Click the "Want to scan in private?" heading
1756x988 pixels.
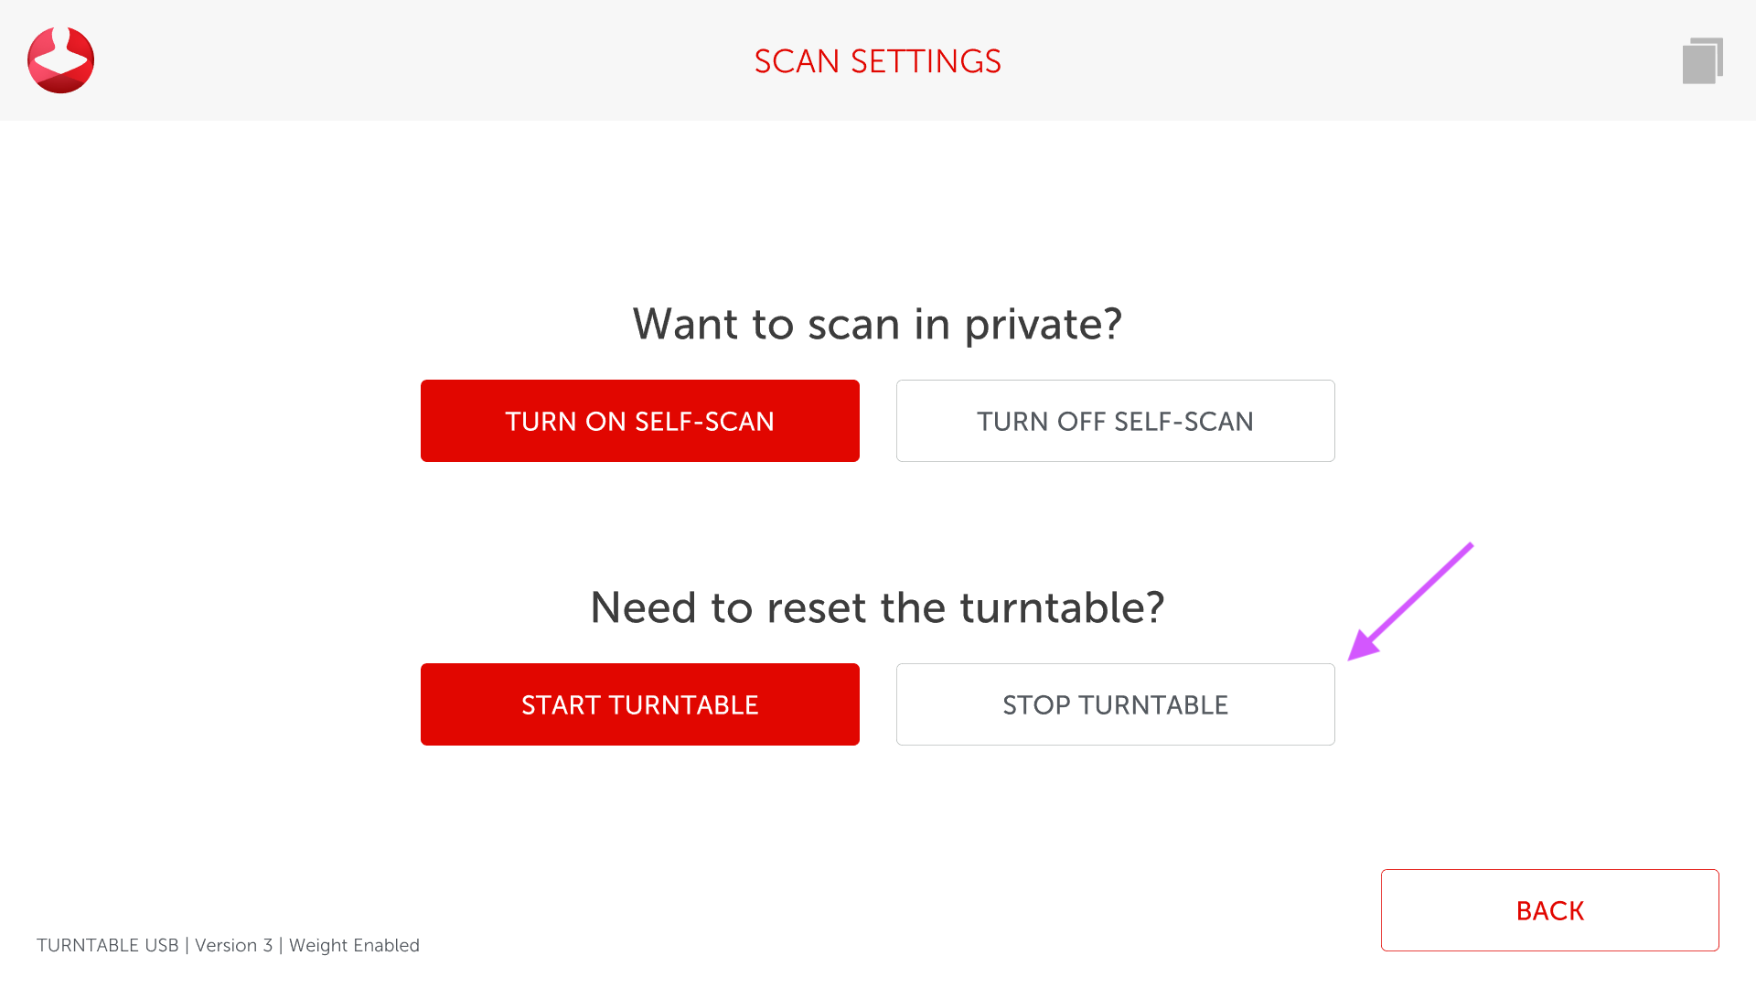pos(877,324)
